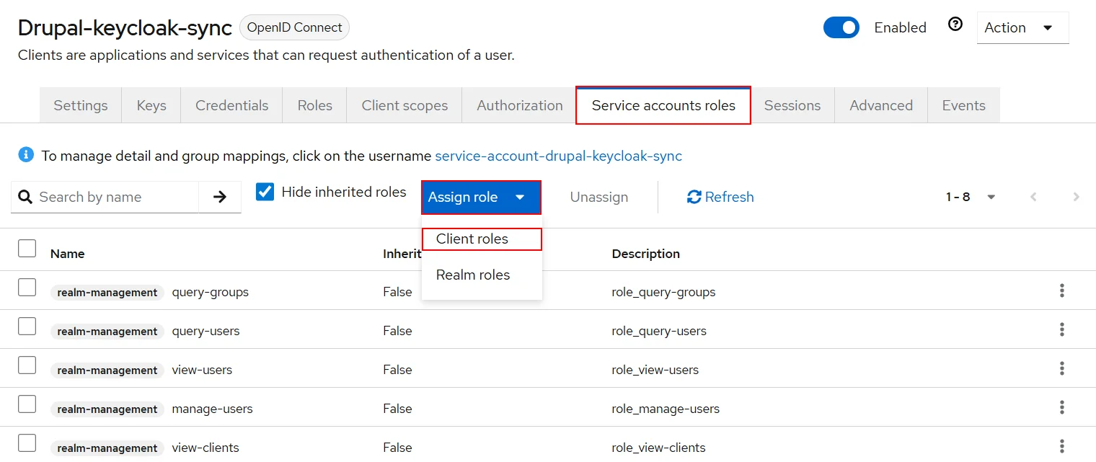
Task: Open kebab menu for query-users row
Action: point(1061,330)
